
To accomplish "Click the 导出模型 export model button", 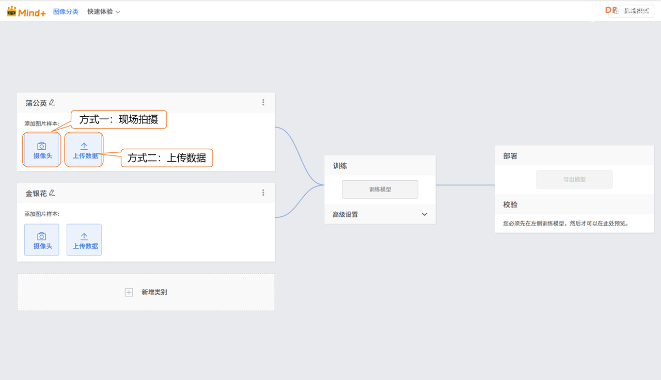I will pos(574,180).
